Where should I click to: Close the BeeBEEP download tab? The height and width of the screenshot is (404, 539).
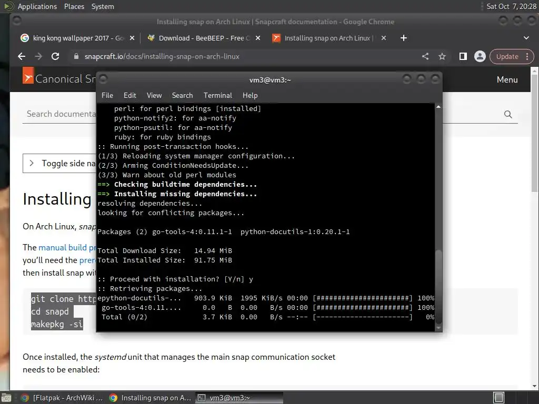tap(258, 38)
